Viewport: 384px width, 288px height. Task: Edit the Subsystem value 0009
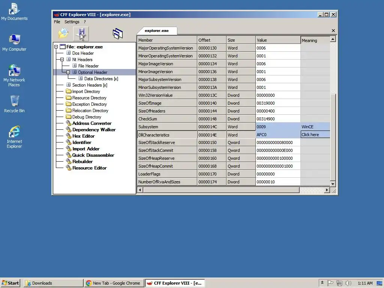278,127
